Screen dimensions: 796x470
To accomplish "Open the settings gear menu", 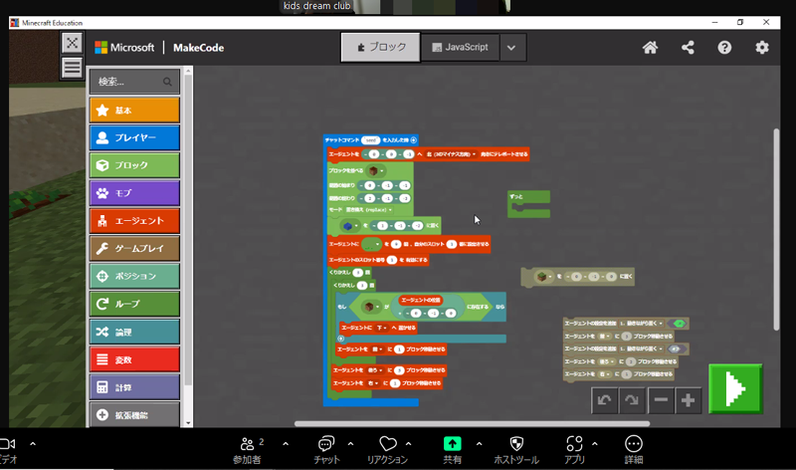I will 762,48.
